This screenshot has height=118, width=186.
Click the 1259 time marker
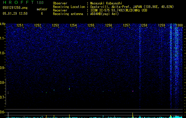[x=161, y=25]
